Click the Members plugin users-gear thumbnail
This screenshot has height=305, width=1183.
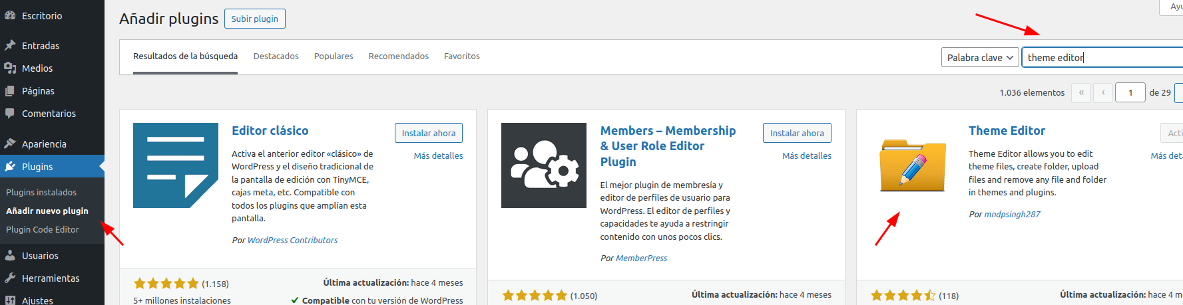(x=544, y=165)
